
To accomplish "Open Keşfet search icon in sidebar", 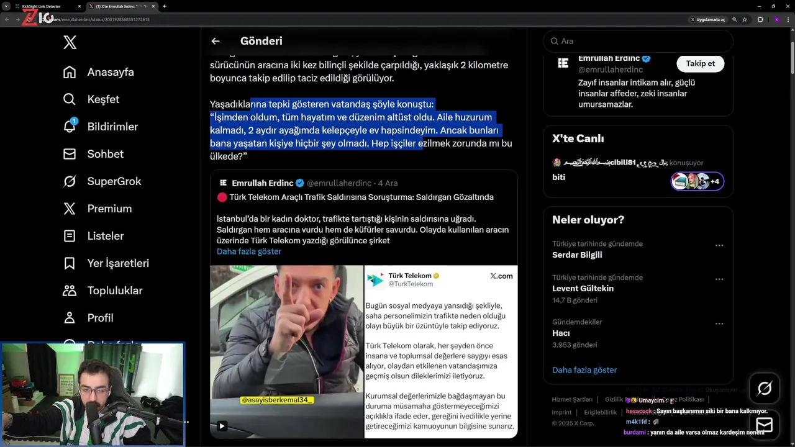I will coord(70,99).
